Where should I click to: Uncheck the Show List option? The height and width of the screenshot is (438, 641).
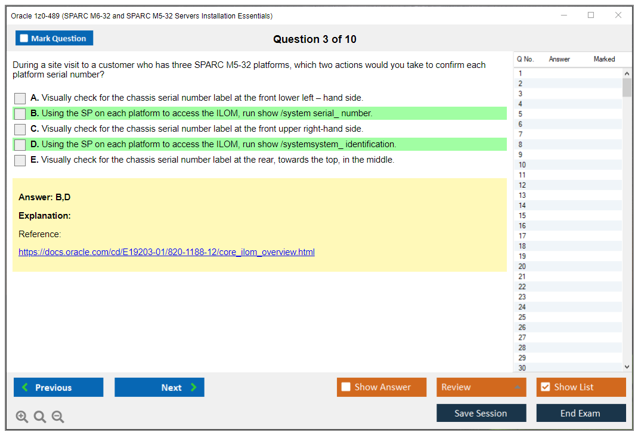tap(545, 387)
